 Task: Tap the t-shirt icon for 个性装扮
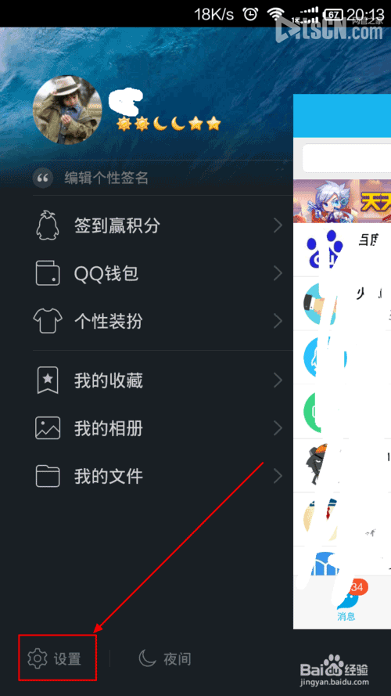tap(48, 321)
